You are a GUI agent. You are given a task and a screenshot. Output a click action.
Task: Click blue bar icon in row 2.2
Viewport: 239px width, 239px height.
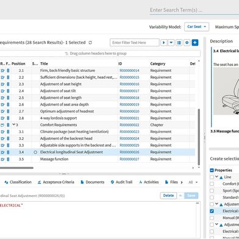[x=8, y=77]
